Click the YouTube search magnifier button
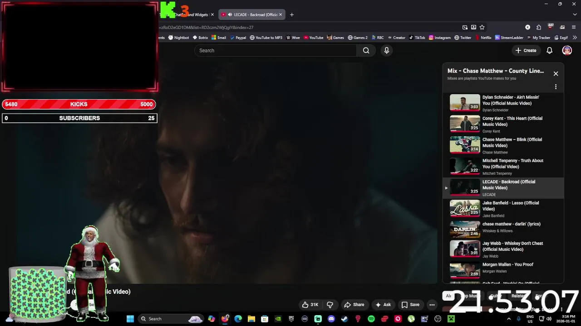Viewport: 581px width, 326px height. click(x=366, y=51)
